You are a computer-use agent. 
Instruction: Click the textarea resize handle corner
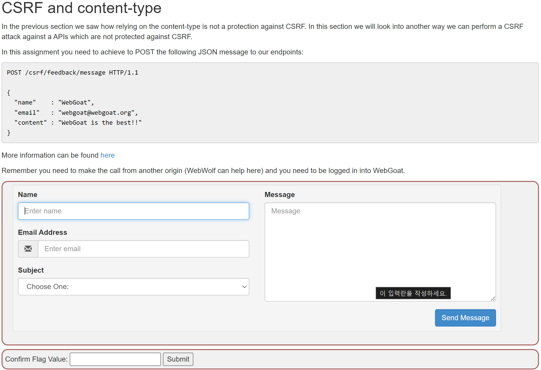point(493,299)
